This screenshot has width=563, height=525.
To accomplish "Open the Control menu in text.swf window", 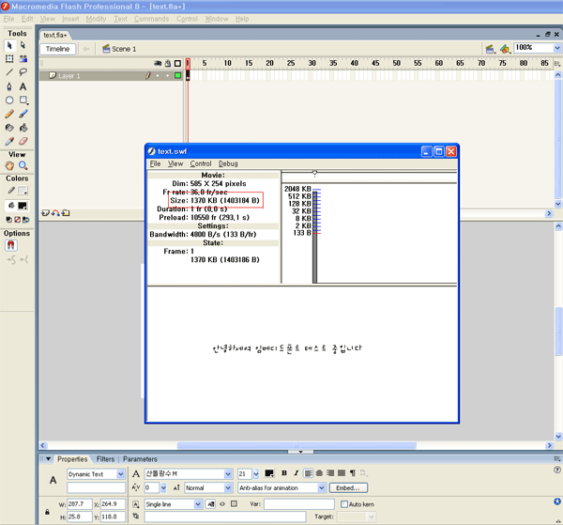I will click(201, 163).
